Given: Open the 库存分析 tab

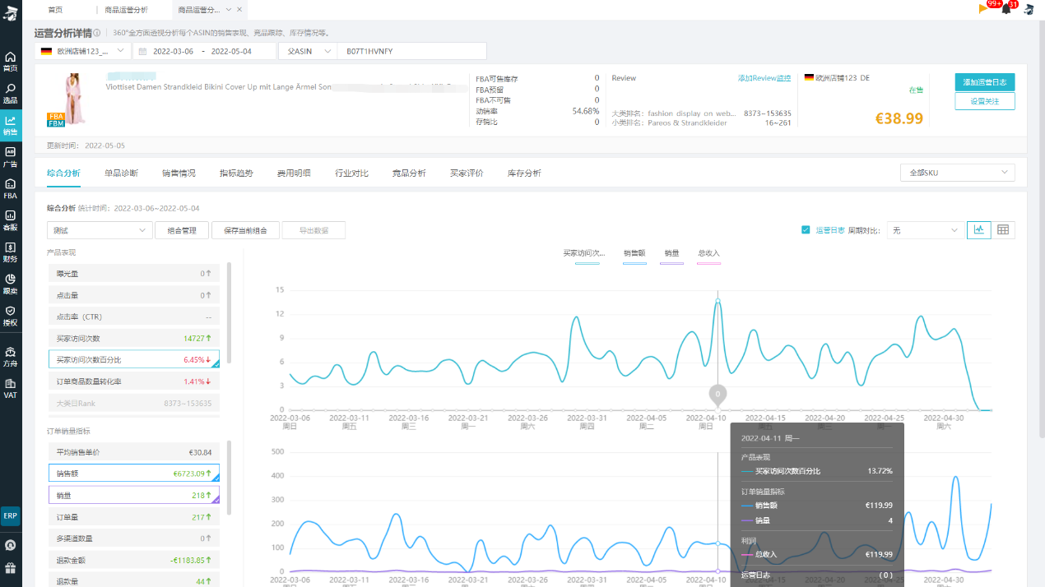Looking at the screenshot, I should (x=524, y=173).
